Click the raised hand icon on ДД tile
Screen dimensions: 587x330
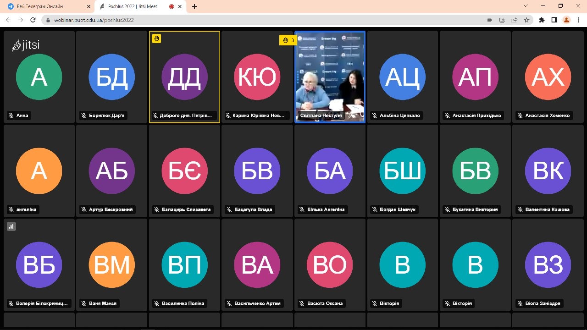pos(156,38)
